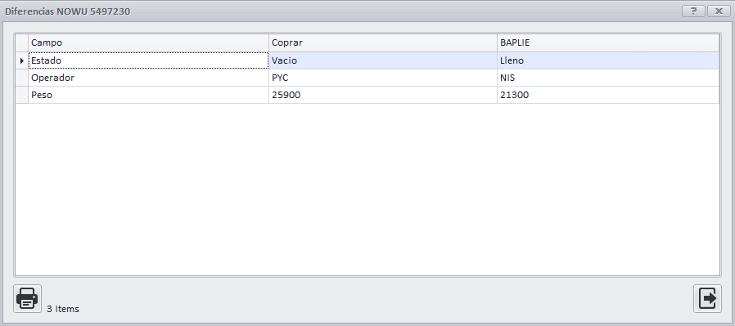Select the Peso cell
This screenshot has width=735, height=326.
coord(149,95)
